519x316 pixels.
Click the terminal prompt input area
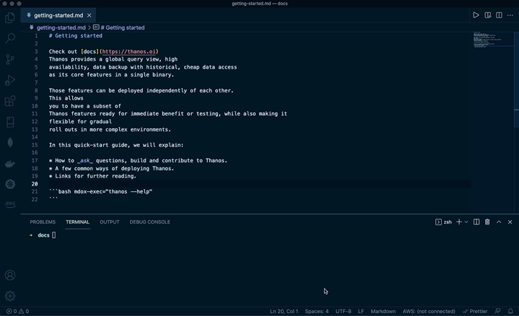(x=53, y=235)
